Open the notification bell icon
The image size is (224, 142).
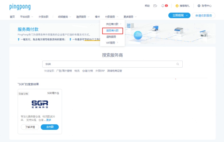click(x=163, y=6)
